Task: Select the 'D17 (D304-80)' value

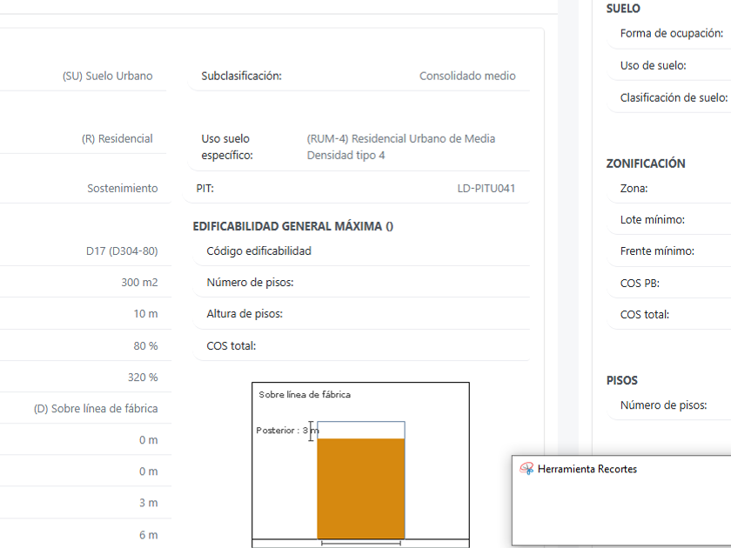Action: (122, 251)
